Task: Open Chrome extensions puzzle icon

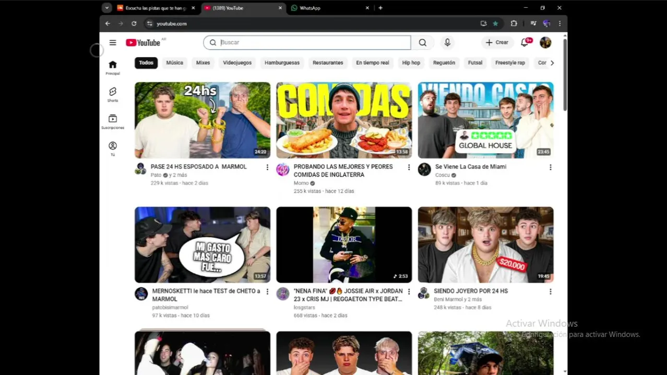Action: [514, 23]
